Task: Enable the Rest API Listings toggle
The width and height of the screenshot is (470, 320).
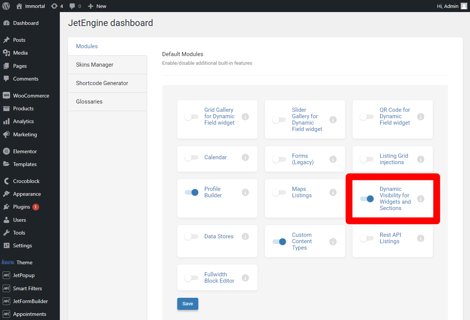Action: 367,238
